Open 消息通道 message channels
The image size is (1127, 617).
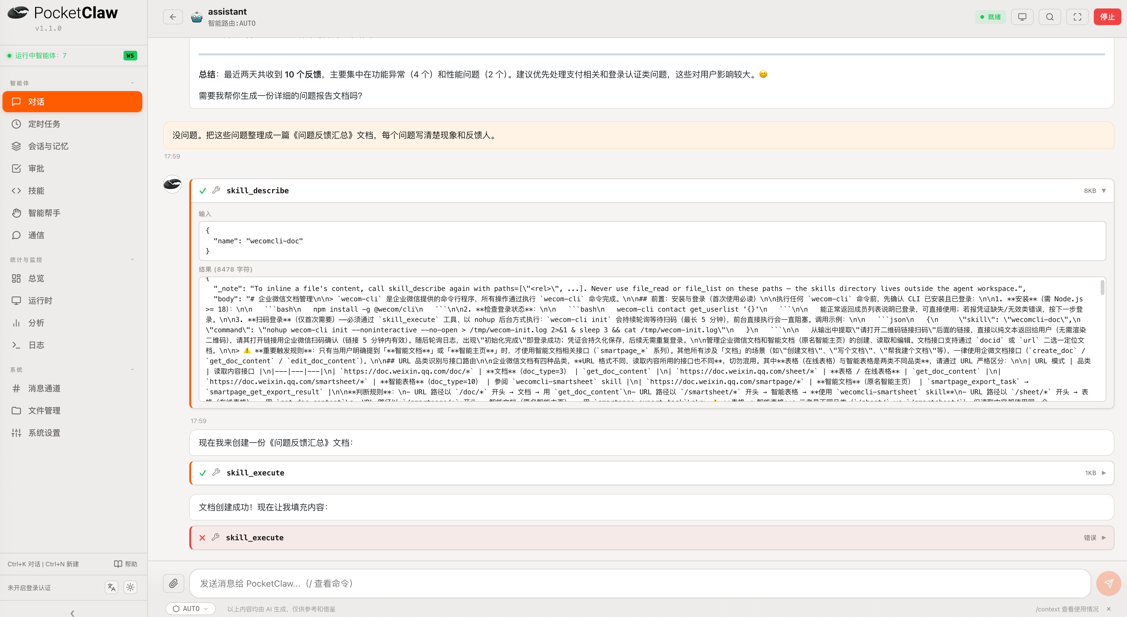coord(73,388)
